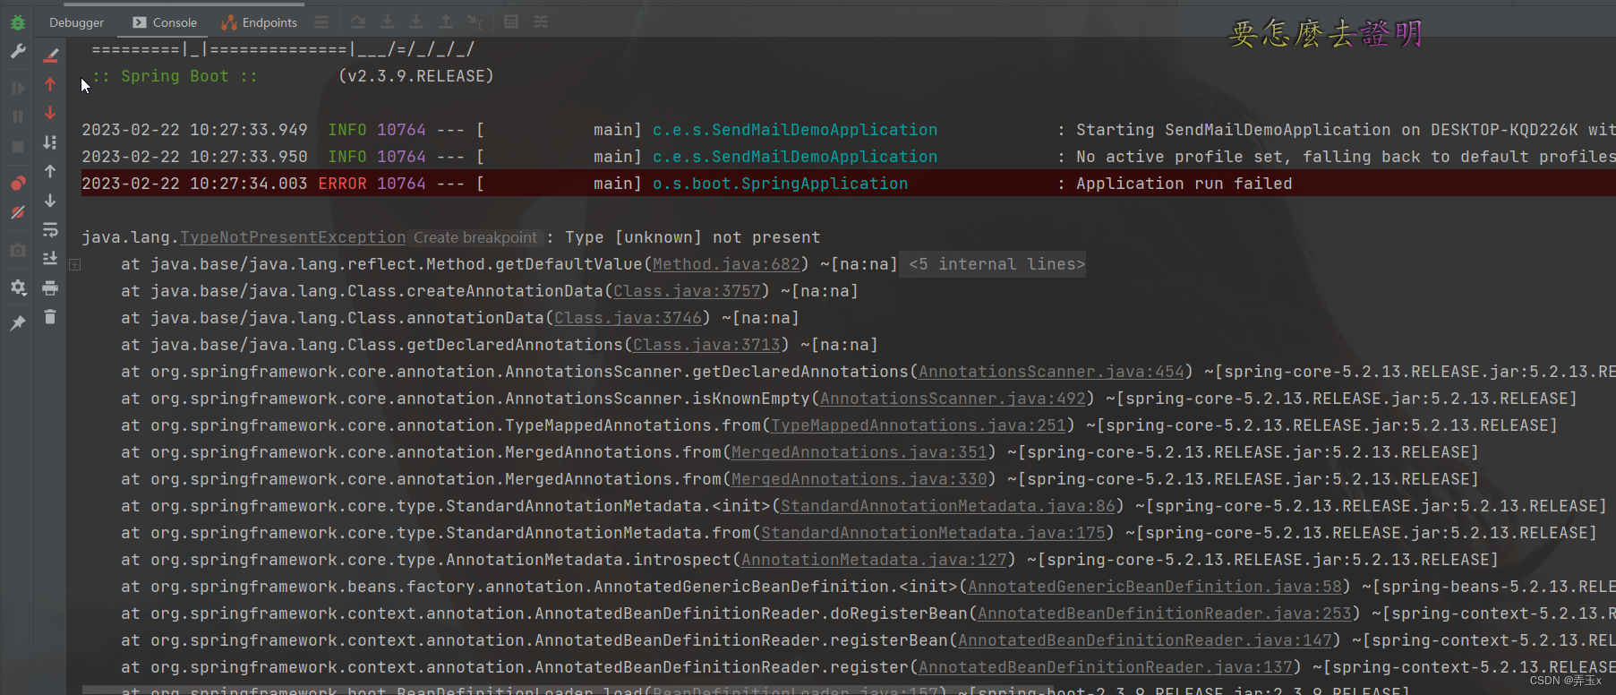
Task: Click the gray Down the Stack Trace arrow
Action: coord(50,201)
